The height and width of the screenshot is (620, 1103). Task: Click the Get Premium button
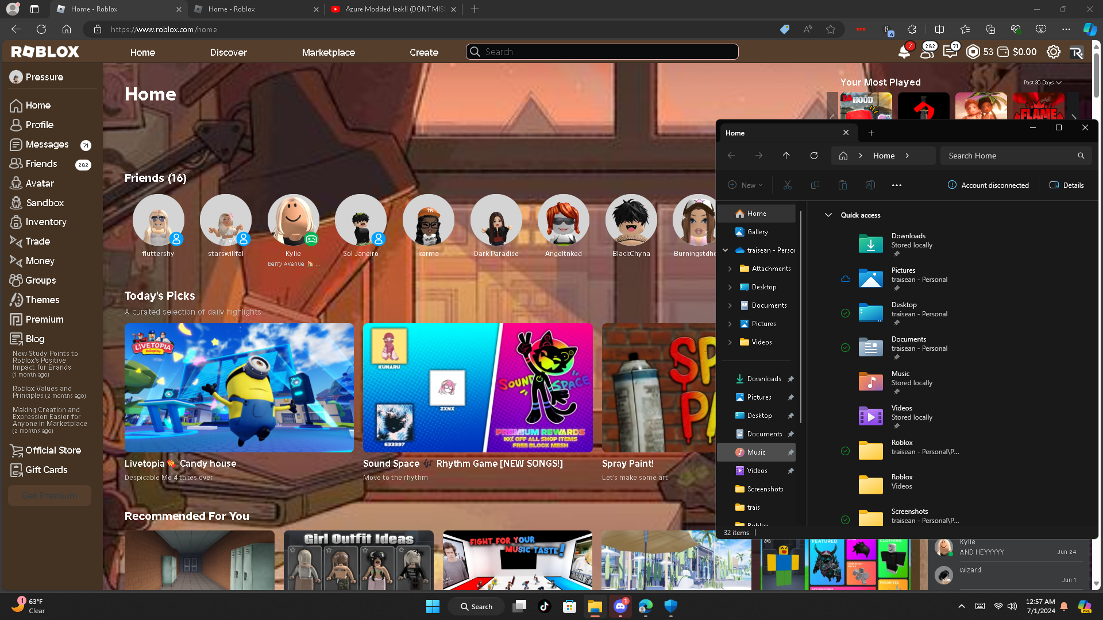[x=49, y=495]
